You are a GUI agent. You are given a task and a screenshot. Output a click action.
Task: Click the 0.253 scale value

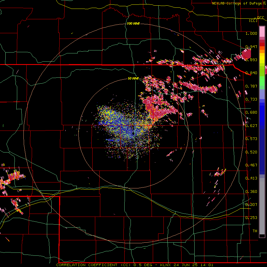[251, 218]
